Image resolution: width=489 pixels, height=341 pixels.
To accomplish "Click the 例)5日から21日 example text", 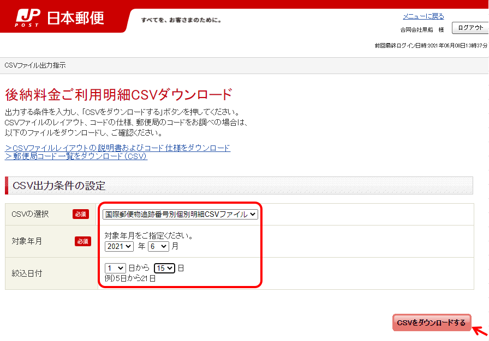I will (x=130, y=278).
